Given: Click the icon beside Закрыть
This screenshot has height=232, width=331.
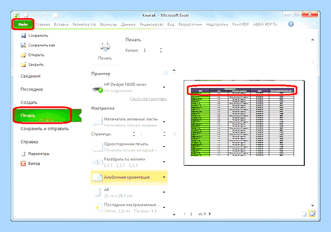Looking at the screenshot, I should (23, 65).
